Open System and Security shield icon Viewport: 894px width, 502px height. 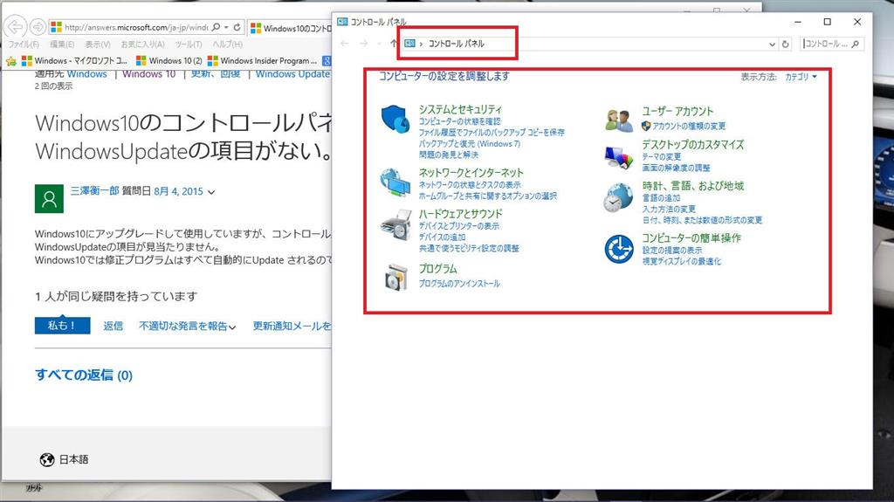click(395, 119)
